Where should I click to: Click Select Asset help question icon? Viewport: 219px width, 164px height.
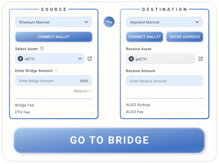tap(42, 49)
